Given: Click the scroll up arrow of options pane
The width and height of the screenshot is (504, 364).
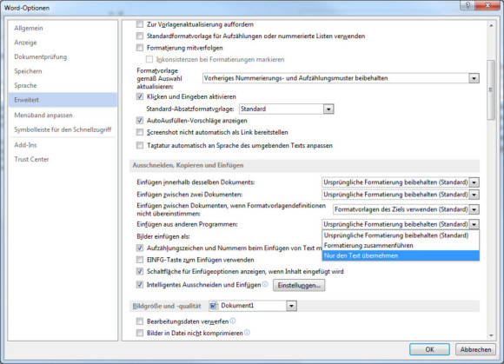Looking at the screenshot, I should pyautogui.click(x=491, y=25).
